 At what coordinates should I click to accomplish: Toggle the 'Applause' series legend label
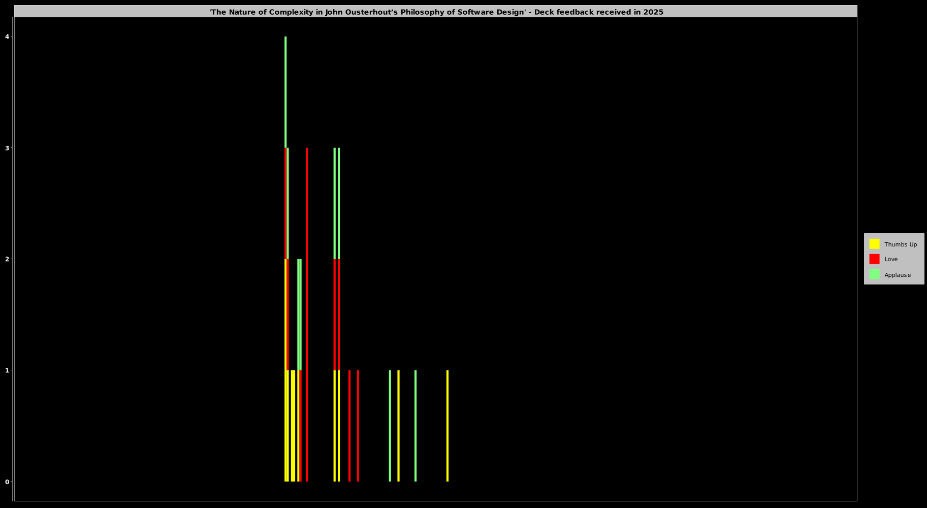click(897, 275)
